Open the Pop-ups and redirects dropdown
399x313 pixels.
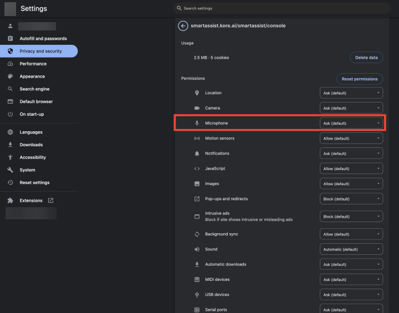pyautogui.click(x=351, y=199)
